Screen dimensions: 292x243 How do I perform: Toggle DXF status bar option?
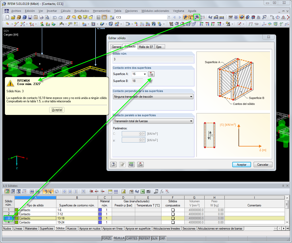162,238
